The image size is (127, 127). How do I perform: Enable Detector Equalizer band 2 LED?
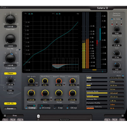[x=117, y=25]
